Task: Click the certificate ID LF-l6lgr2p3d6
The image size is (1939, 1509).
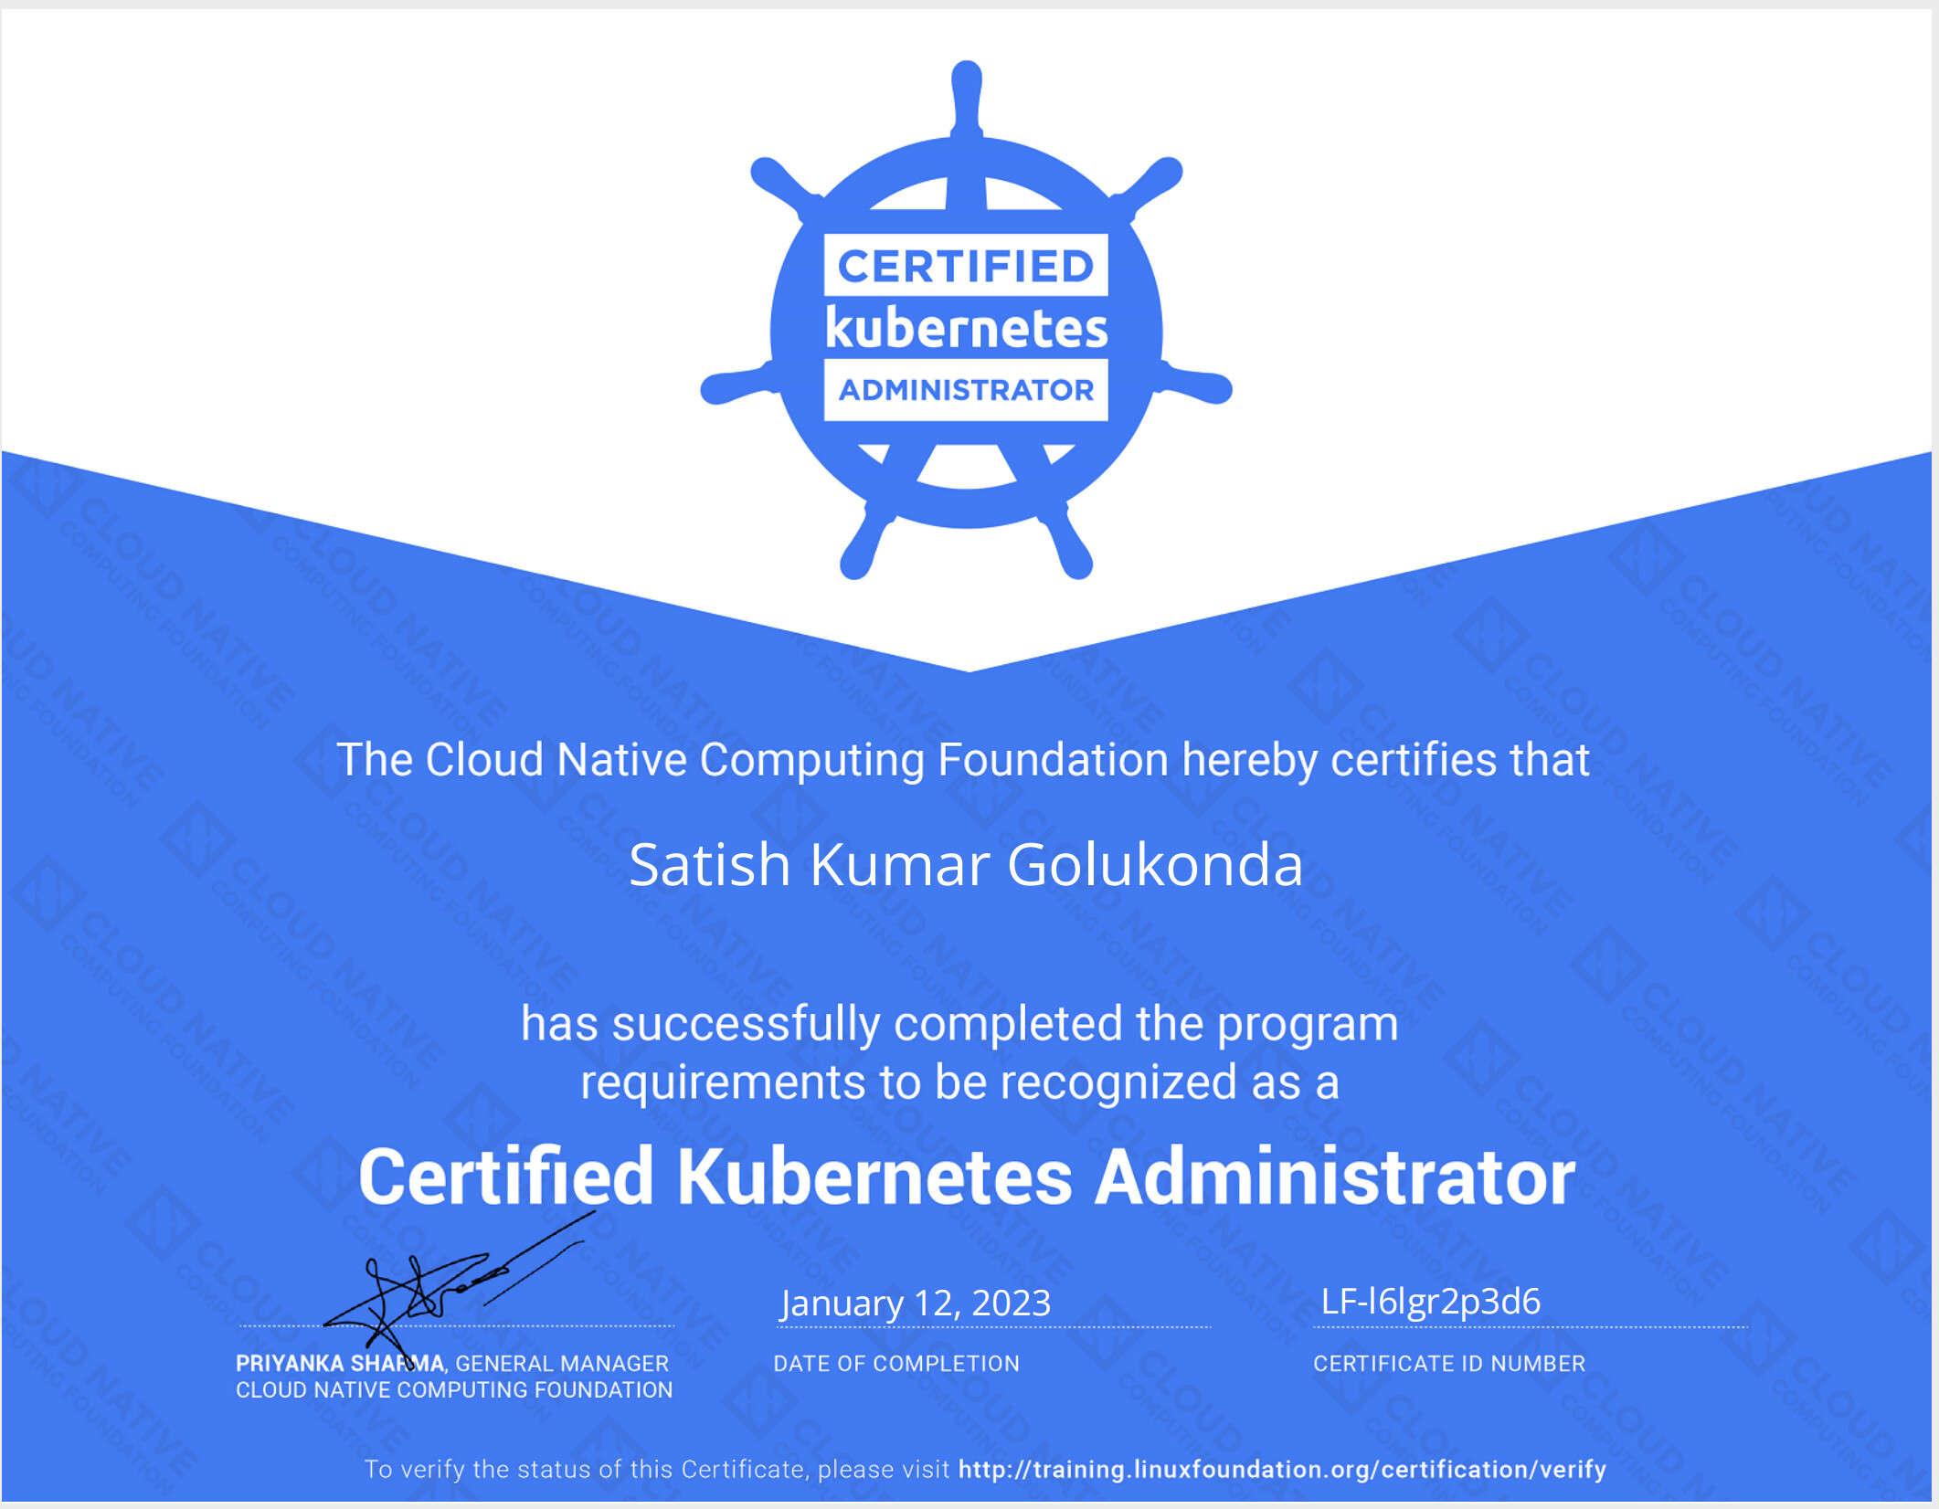Action: coord(1430,1302)
